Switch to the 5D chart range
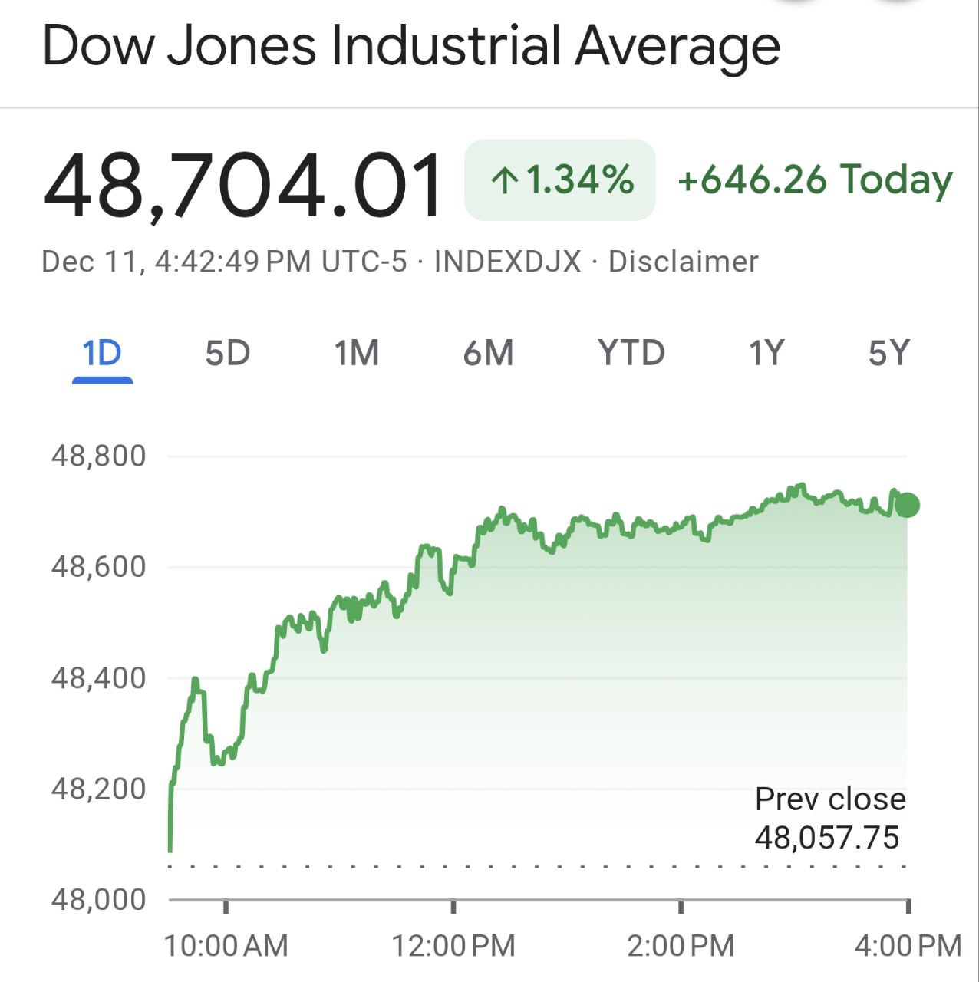This screenshot has width=979, height=982. point(228,354)
